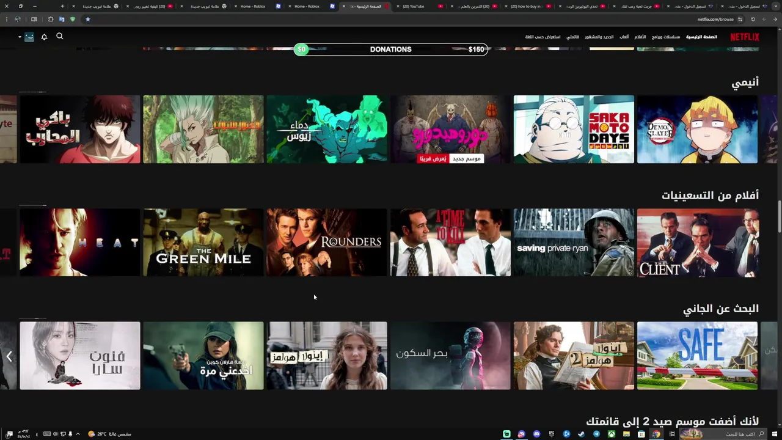The height and width of the screenshot is (440, 782).
Task: Open the فنون سارا thumbnail
Action: tap(80, 356)
